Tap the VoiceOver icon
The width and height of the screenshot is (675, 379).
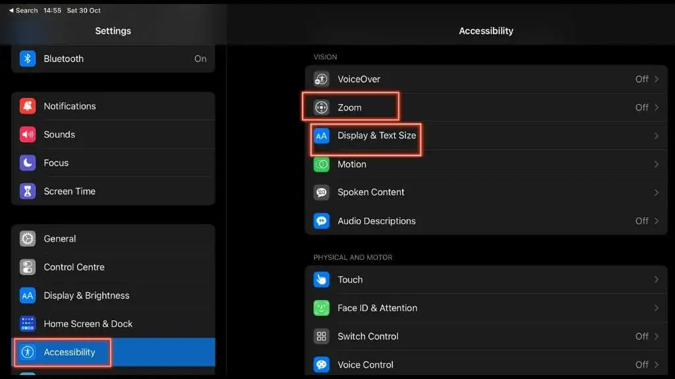point(321,79)
